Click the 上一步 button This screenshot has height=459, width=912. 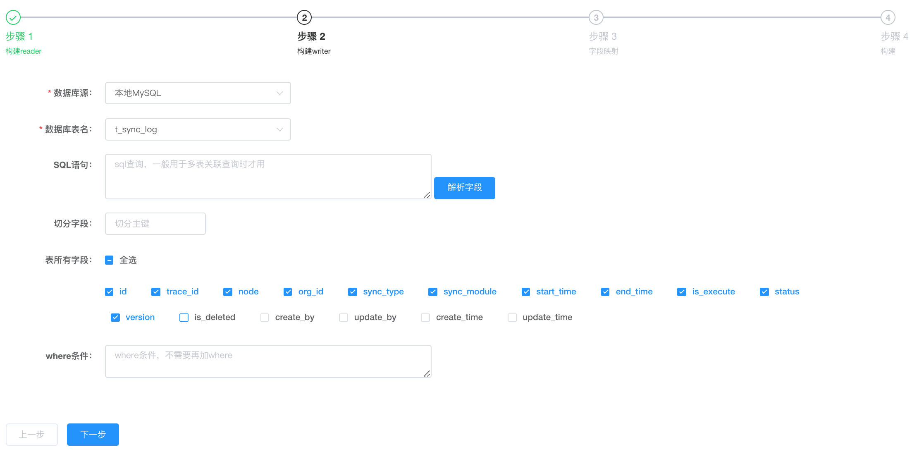[x=32, y=435]
